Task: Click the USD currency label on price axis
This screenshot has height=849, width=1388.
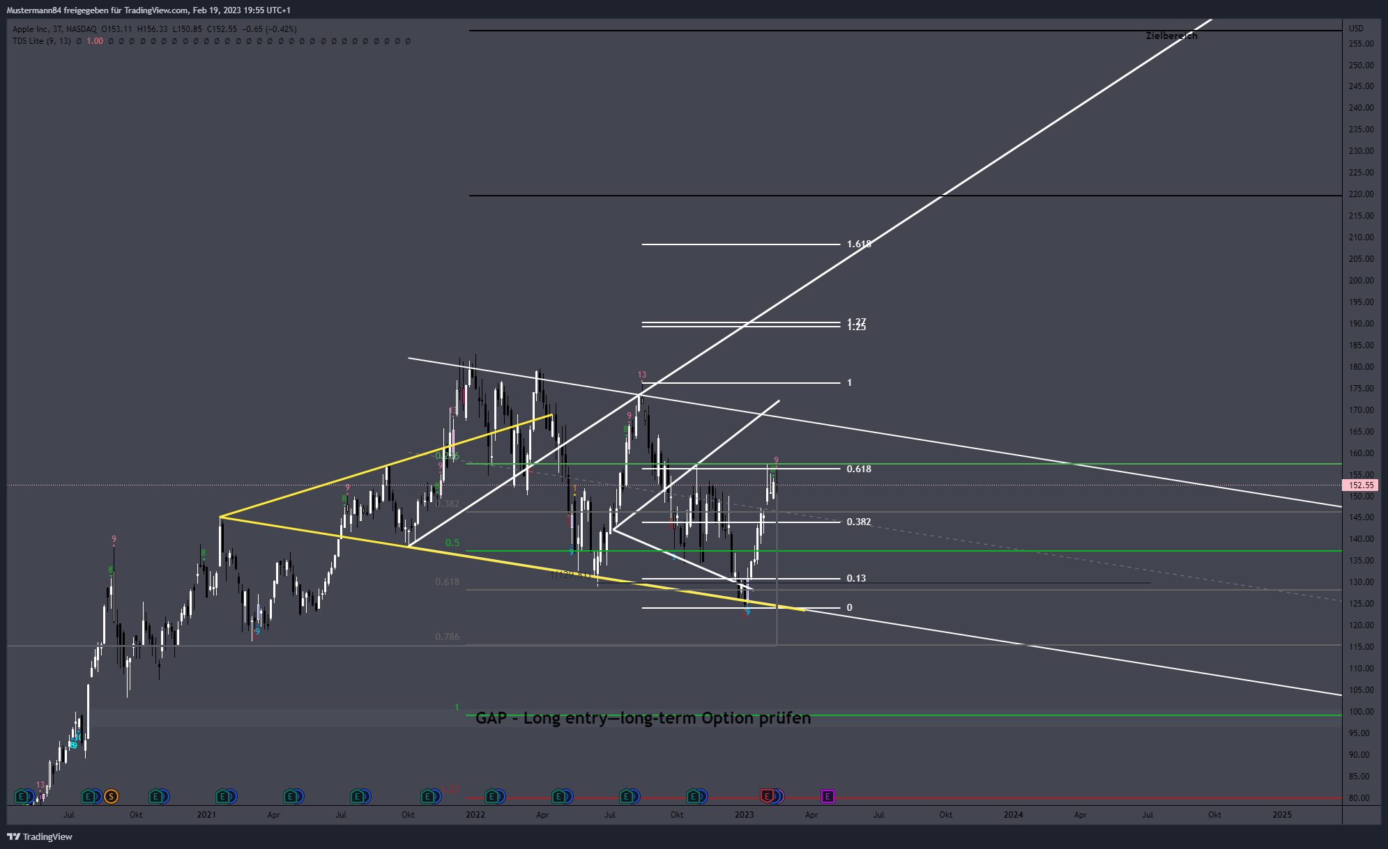Action: click(1356, 29)
